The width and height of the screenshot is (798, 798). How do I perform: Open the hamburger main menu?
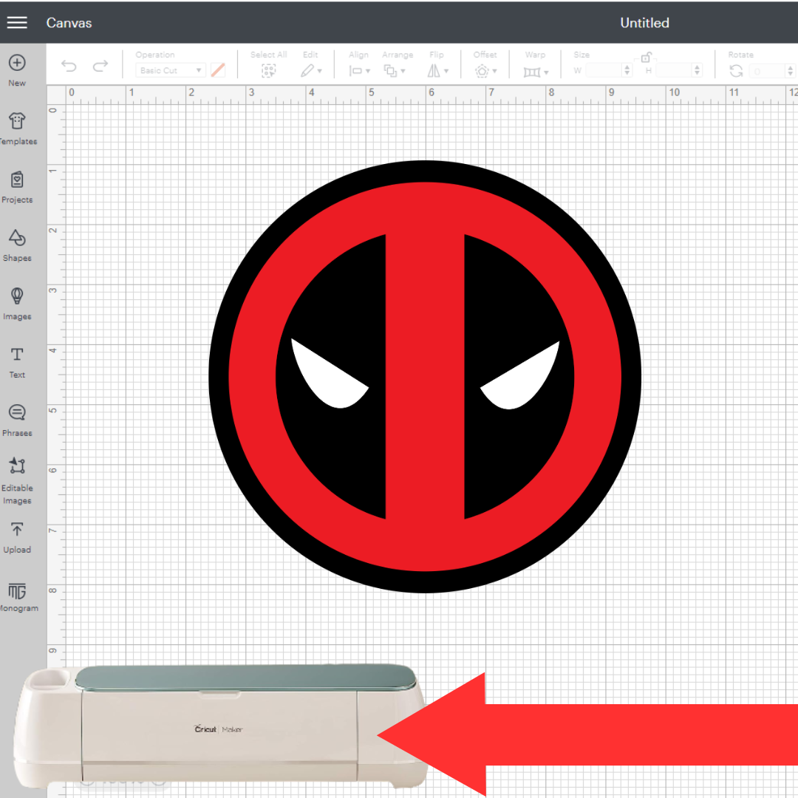pos(17,22)
